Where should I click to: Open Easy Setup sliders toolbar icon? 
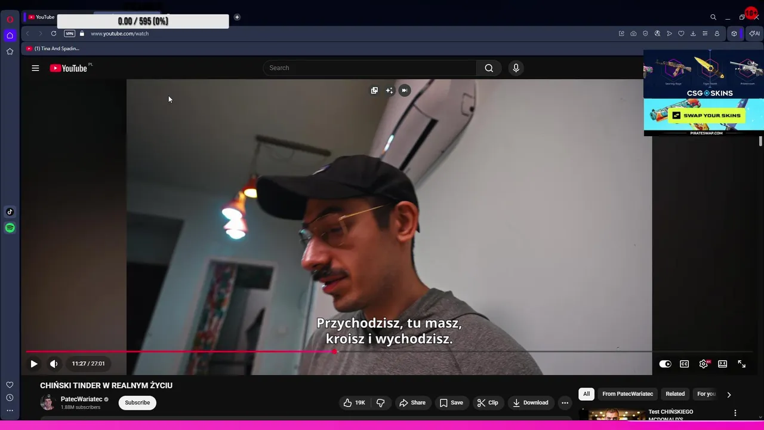(705, 33)
